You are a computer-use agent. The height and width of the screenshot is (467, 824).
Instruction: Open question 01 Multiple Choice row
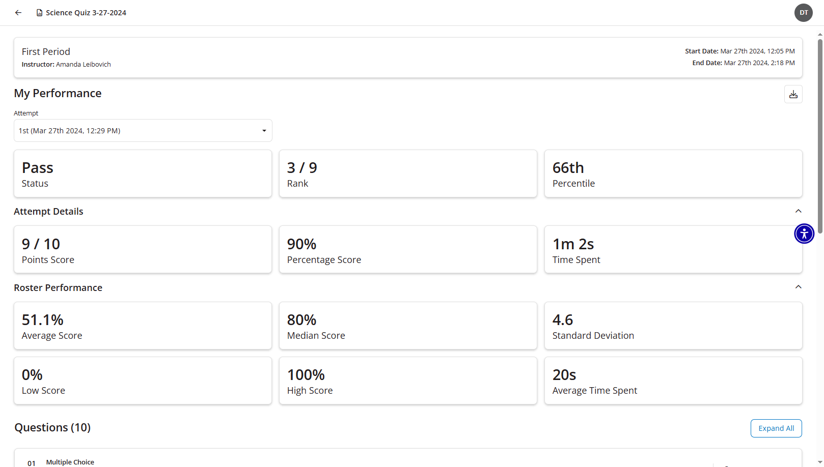coord(70,461)
